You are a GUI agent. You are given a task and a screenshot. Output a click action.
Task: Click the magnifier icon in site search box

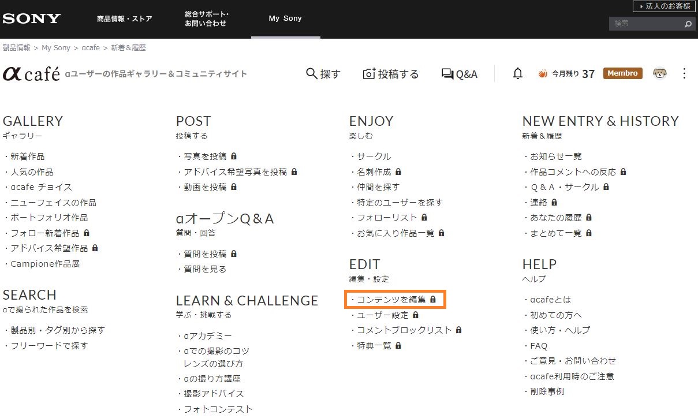688,24
